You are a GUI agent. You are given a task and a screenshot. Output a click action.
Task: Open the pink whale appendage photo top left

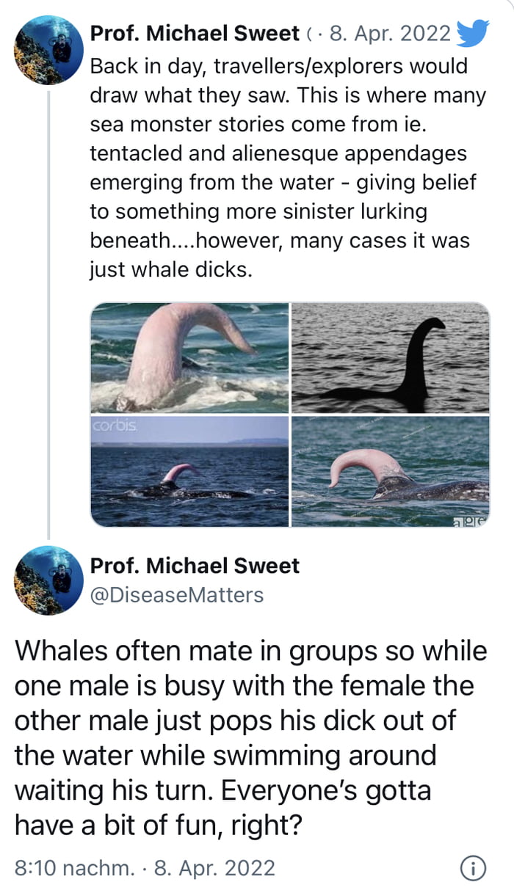(189, 358)
